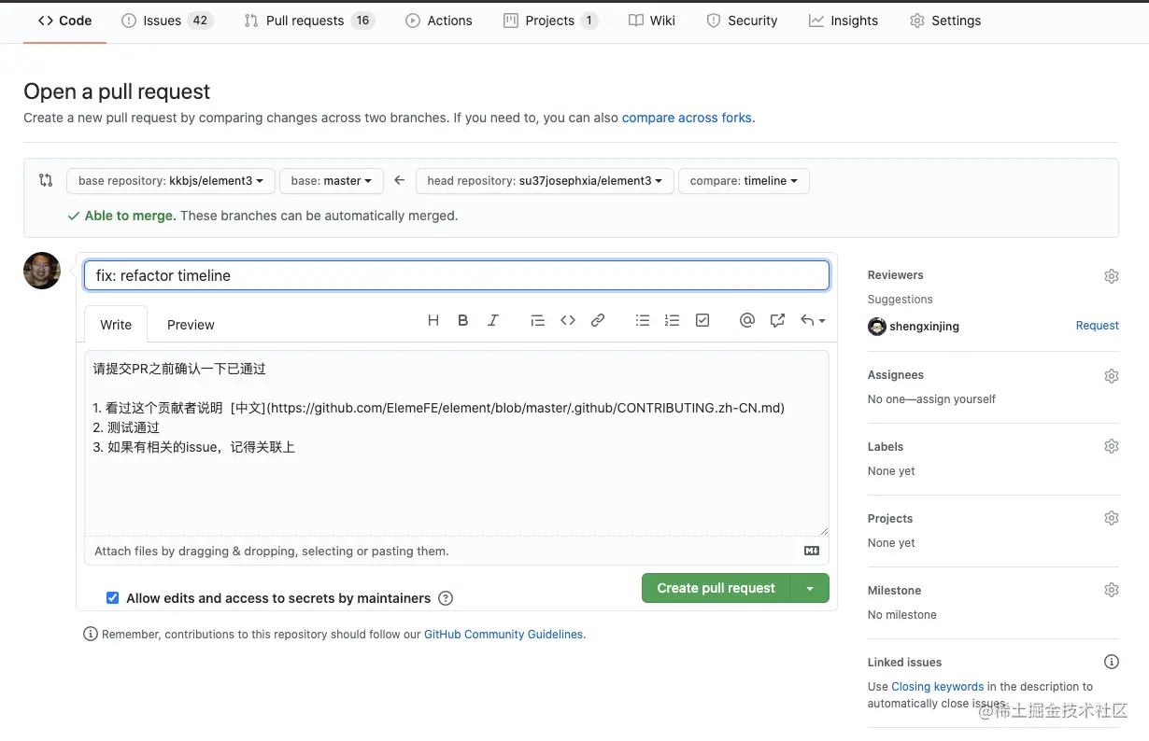The width and height of the screenshot is (1149, 741).
Task: Expand the Create pull request options arrow
Action: tap(810, 588)
